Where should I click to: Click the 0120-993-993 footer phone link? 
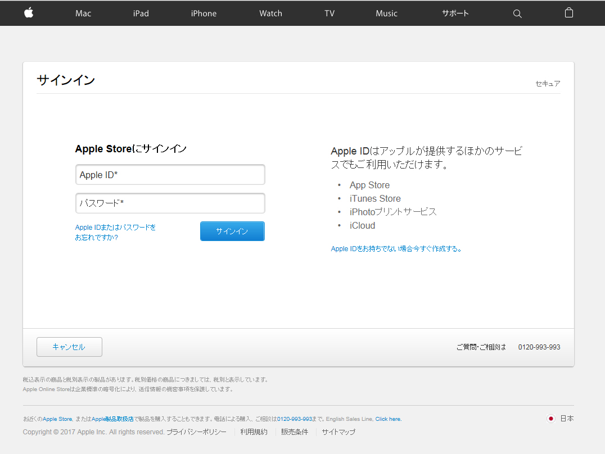point(295,419)
